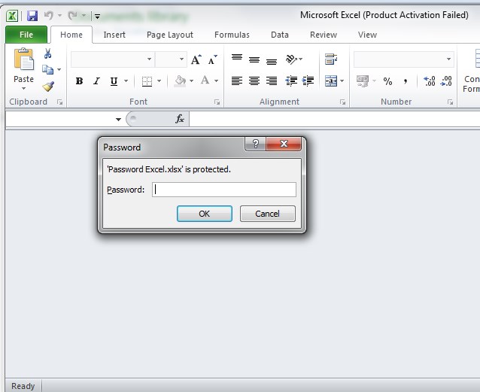Screen dimensions: 480x392
Task: Click Increase Indent icon
Action: [x=308, y=81]
